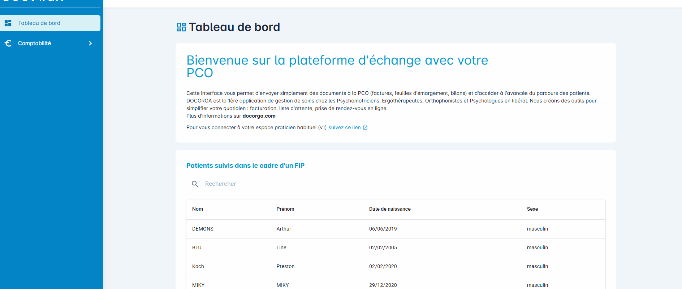Open patient DEMONS in the table
Image resolution: width=682 pixels, height=289 pixels.
(x=203, y=229)
